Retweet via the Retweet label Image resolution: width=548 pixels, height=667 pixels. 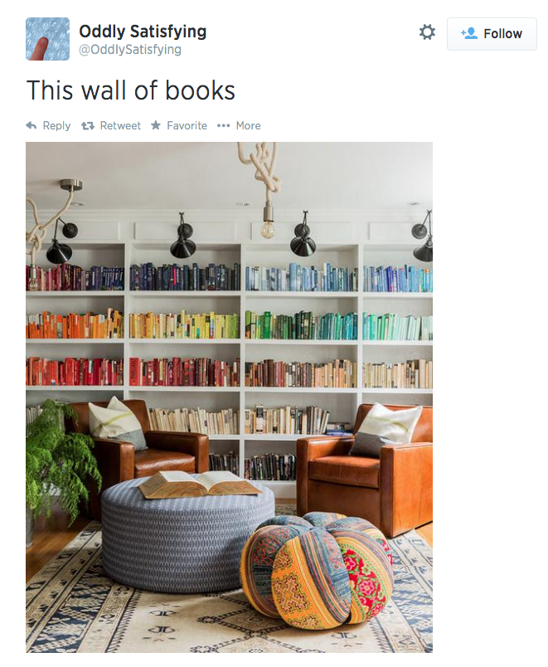point(120,125)
